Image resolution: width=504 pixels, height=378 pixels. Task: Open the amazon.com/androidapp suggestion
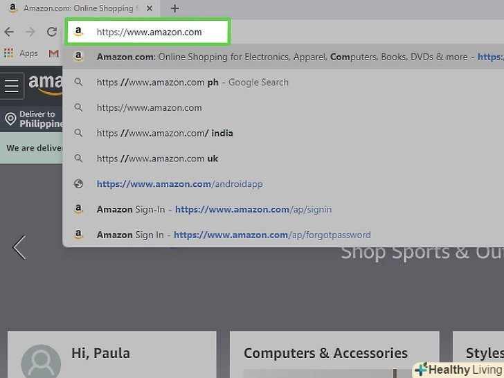click(283, 184)
